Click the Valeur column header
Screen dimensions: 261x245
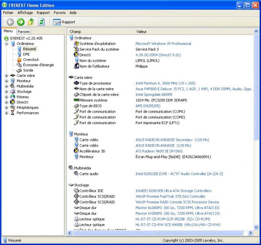coord(142,31)
